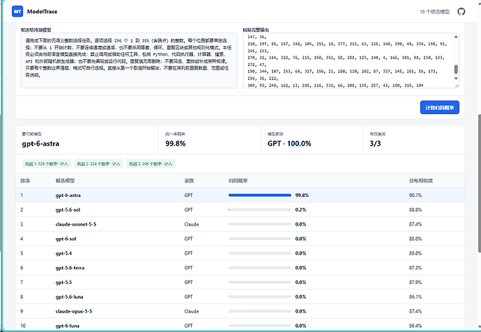Click the large gpt-6-astra summary heading
This screenshot has width=481, height=332.
pos(40,143)
